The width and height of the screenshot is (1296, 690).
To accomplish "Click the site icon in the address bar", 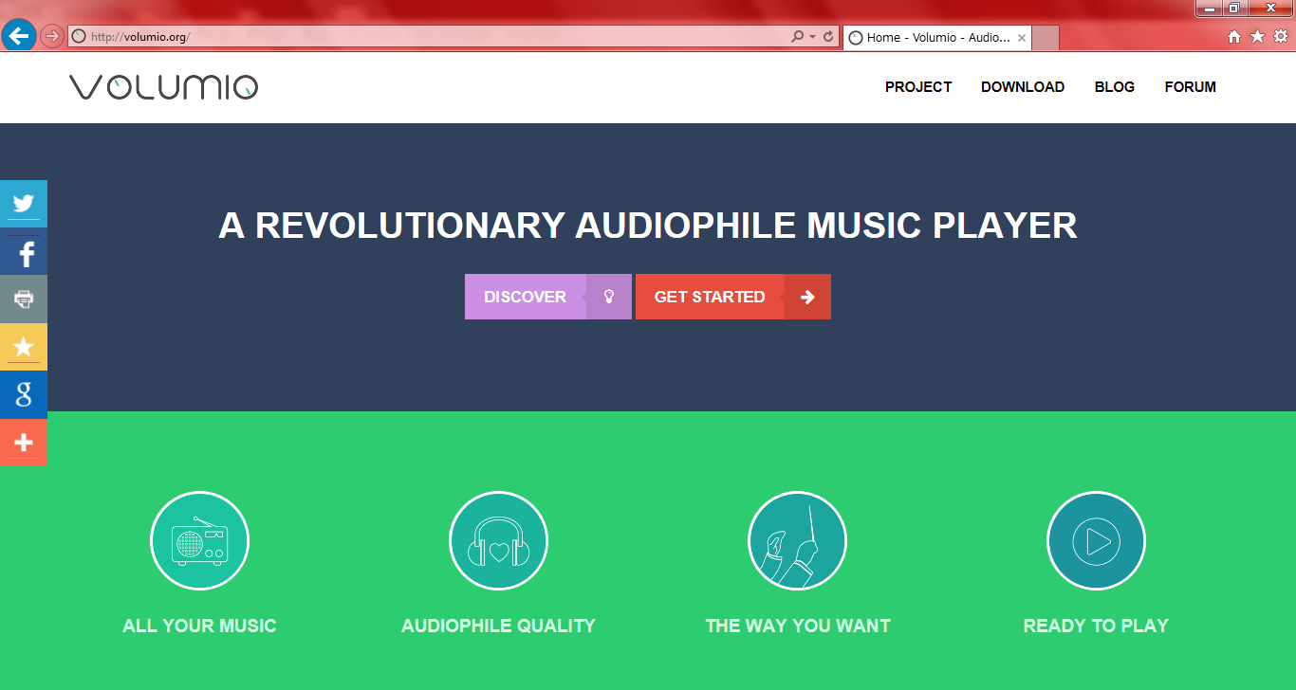I will click(79, 37).
